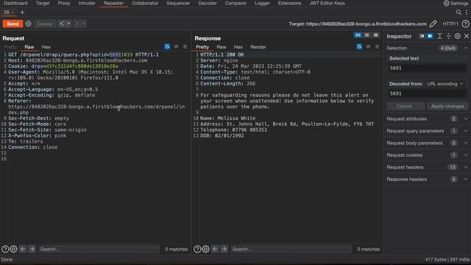The height and width of the screenshot is (265, 471).
Task: Toggle request message wrap icon
Action: (167, 46)
